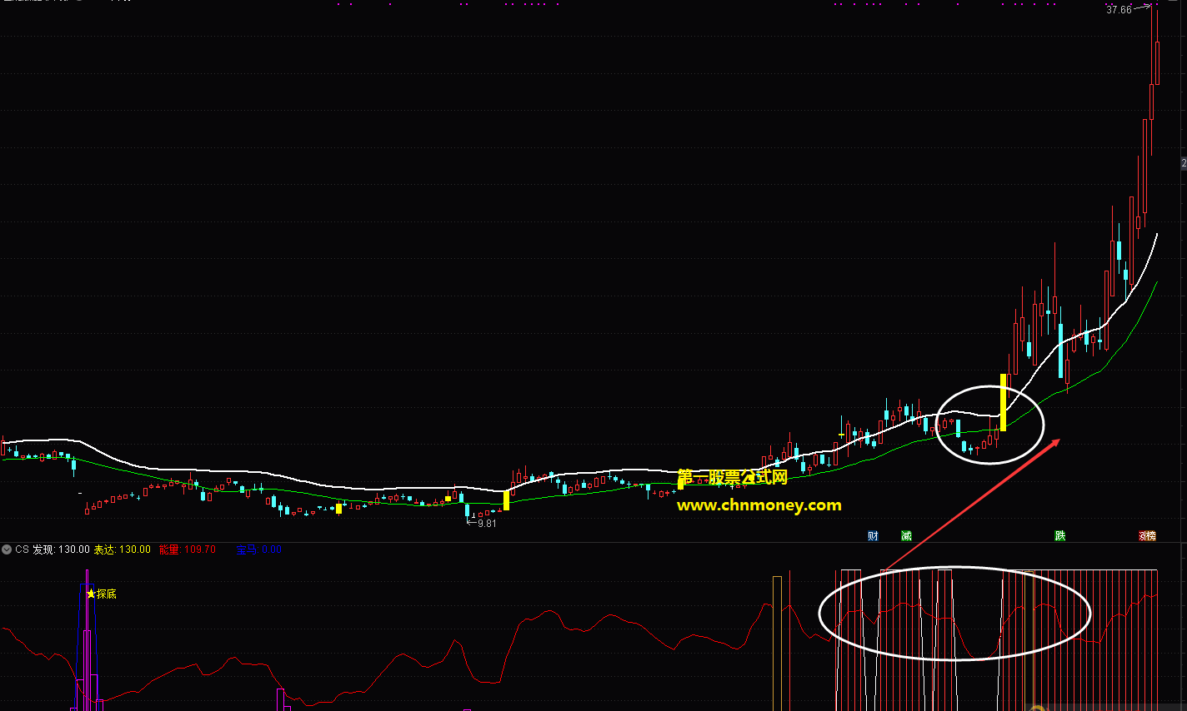Select the yellow 表达 130.00 label

(122, 549)
